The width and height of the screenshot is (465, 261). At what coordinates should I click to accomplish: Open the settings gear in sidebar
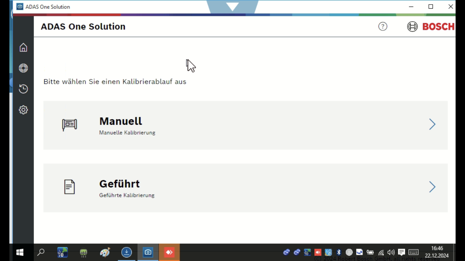[x=23, y=110]
